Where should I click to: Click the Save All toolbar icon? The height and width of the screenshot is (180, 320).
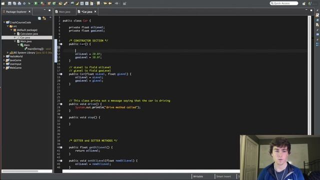click(14, 3)
